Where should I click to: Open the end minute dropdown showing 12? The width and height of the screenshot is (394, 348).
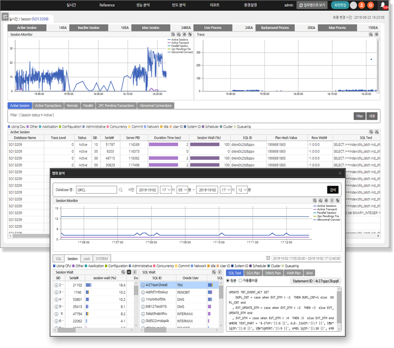(x=242, y=190)
